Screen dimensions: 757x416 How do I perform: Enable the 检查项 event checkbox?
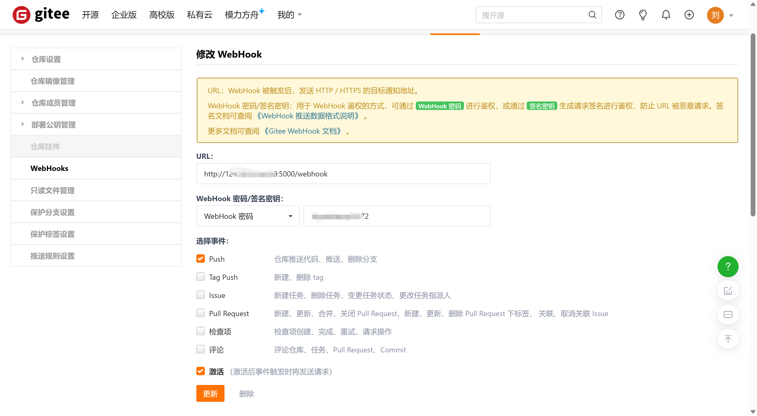pyautogui.click(x=200, y=331)
